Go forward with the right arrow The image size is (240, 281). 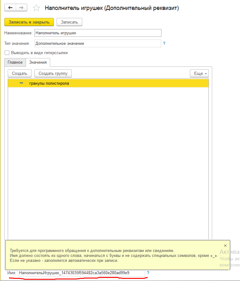coord(22,8)
